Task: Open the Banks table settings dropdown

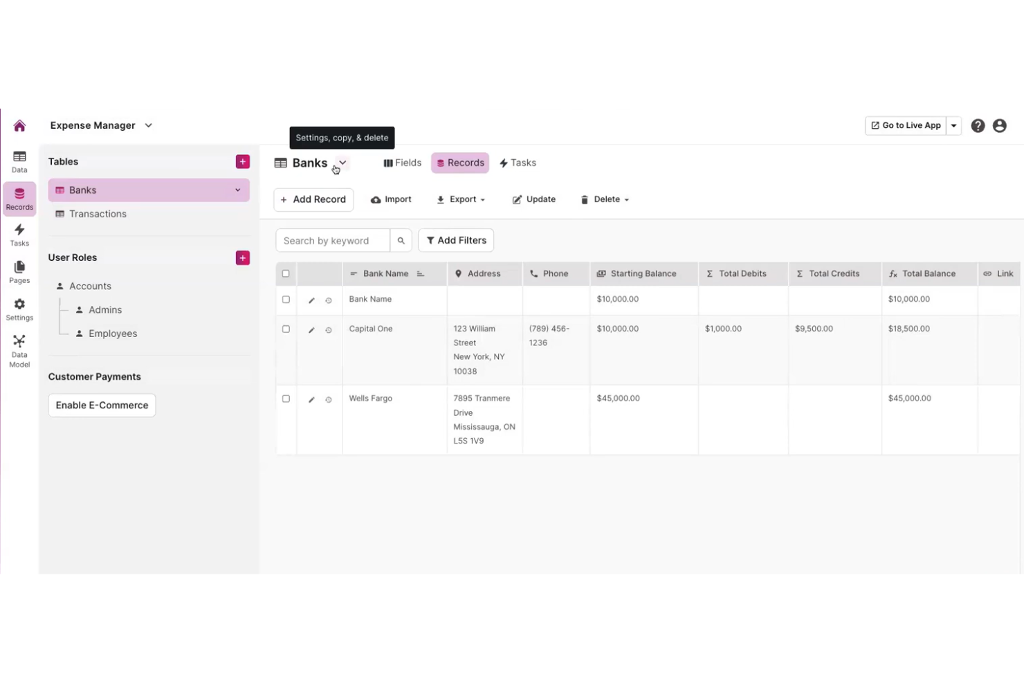Action: point(341,163)
